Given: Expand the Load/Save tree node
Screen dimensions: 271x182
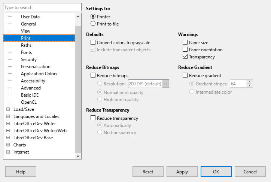Looking at the screenshot, I should 8,109.
